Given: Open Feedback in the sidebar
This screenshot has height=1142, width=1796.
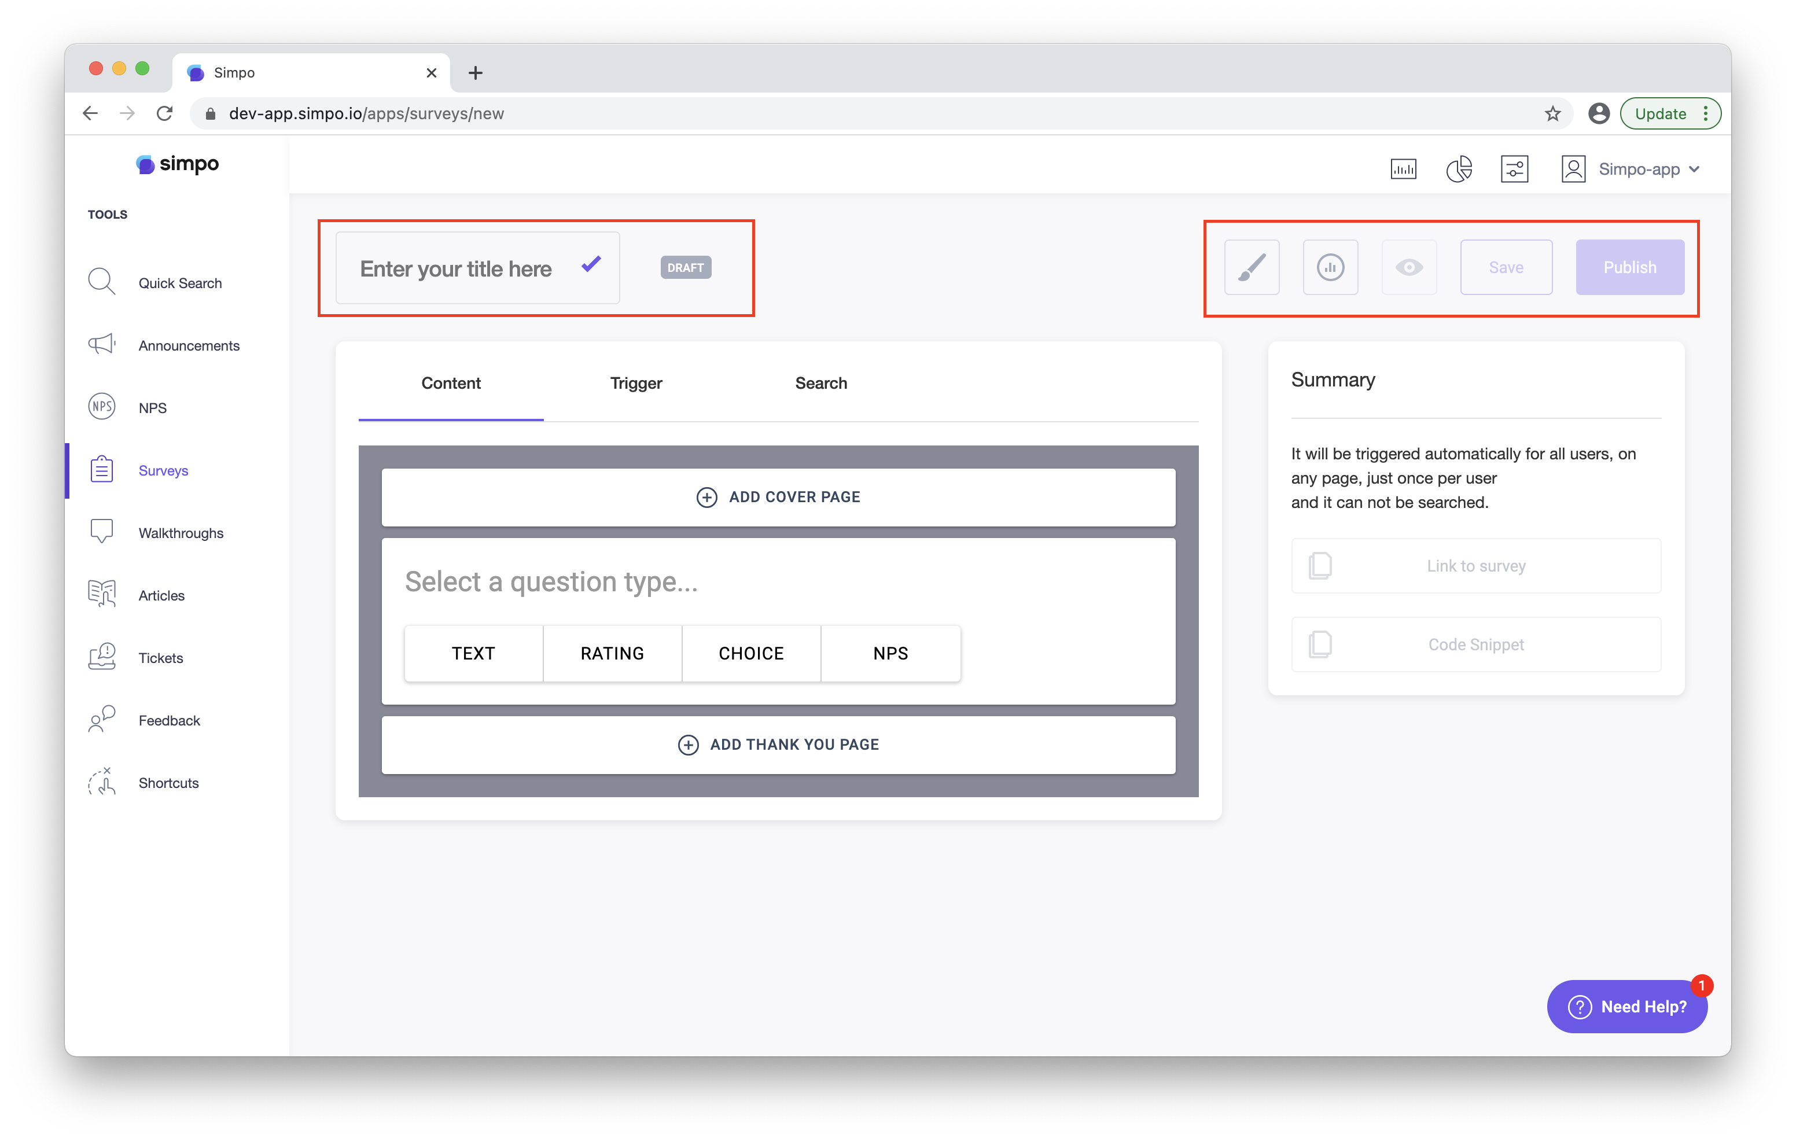Looking at the screenshot, I should [x=170, y=721].
